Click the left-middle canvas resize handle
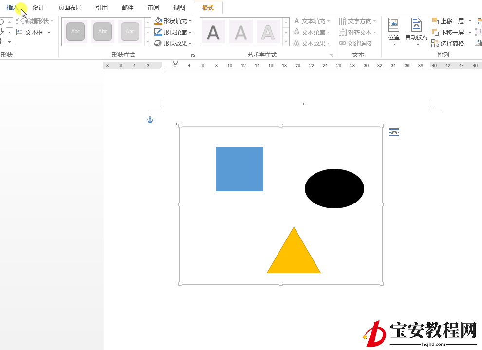 180,204
